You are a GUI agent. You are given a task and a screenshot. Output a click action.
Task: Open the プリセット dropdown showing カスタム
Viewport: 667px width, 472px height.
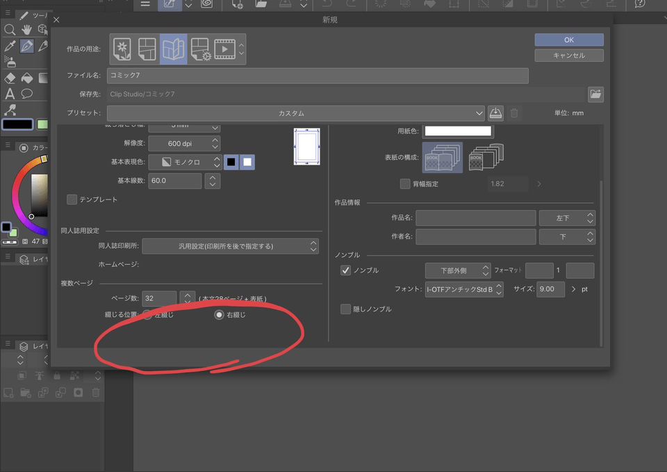(295, 113)
